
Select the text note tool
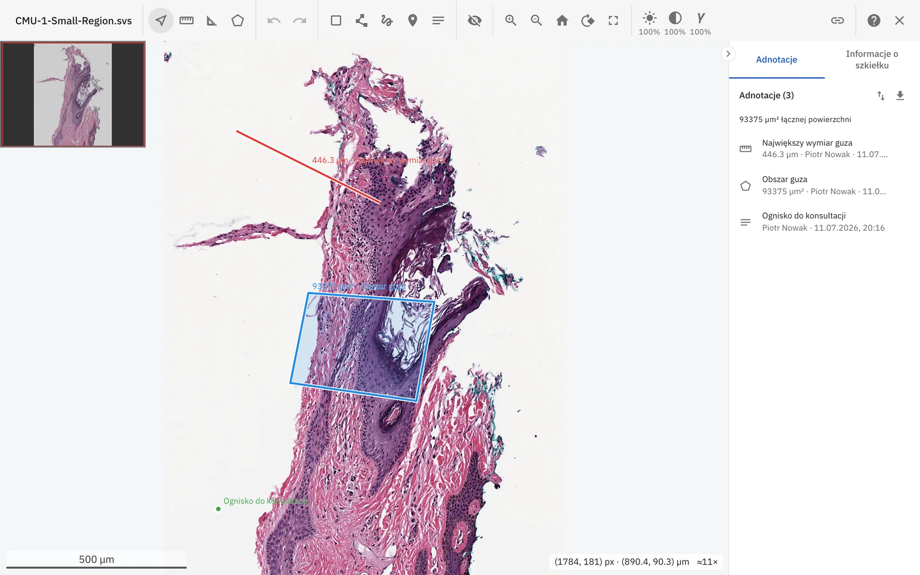tap(438, 21)
